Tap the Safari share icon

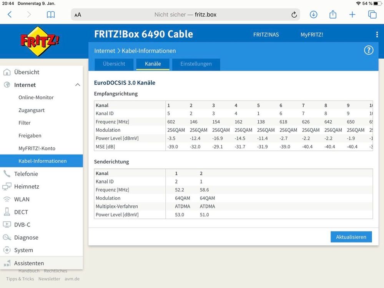[333, 14]
